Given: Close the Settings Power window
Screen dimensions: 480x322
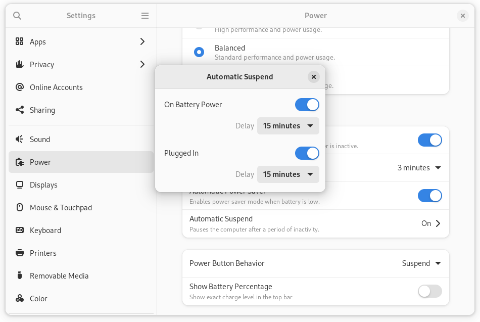Looking at the screenshot, I should point(462,16).
